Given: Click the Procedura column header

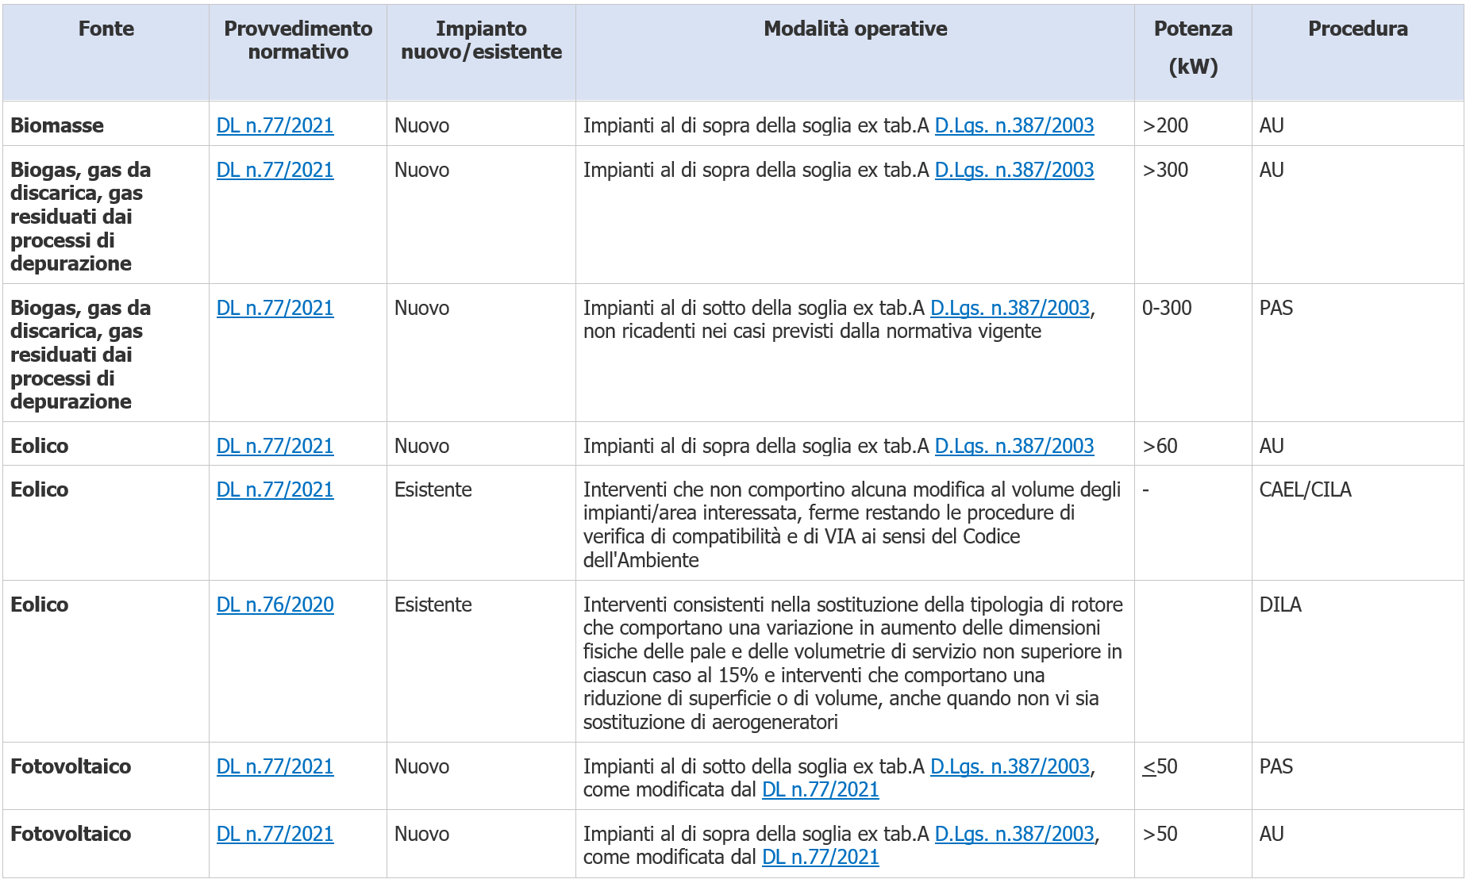Looking at the screenshot, I should click(x=1357, y=29).
